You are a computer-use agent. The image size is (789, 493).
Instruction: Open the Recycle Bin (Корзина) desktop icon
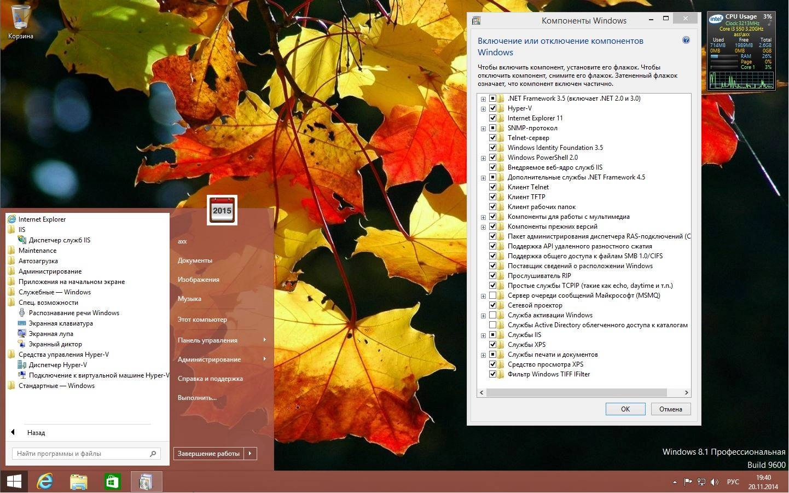21,22
